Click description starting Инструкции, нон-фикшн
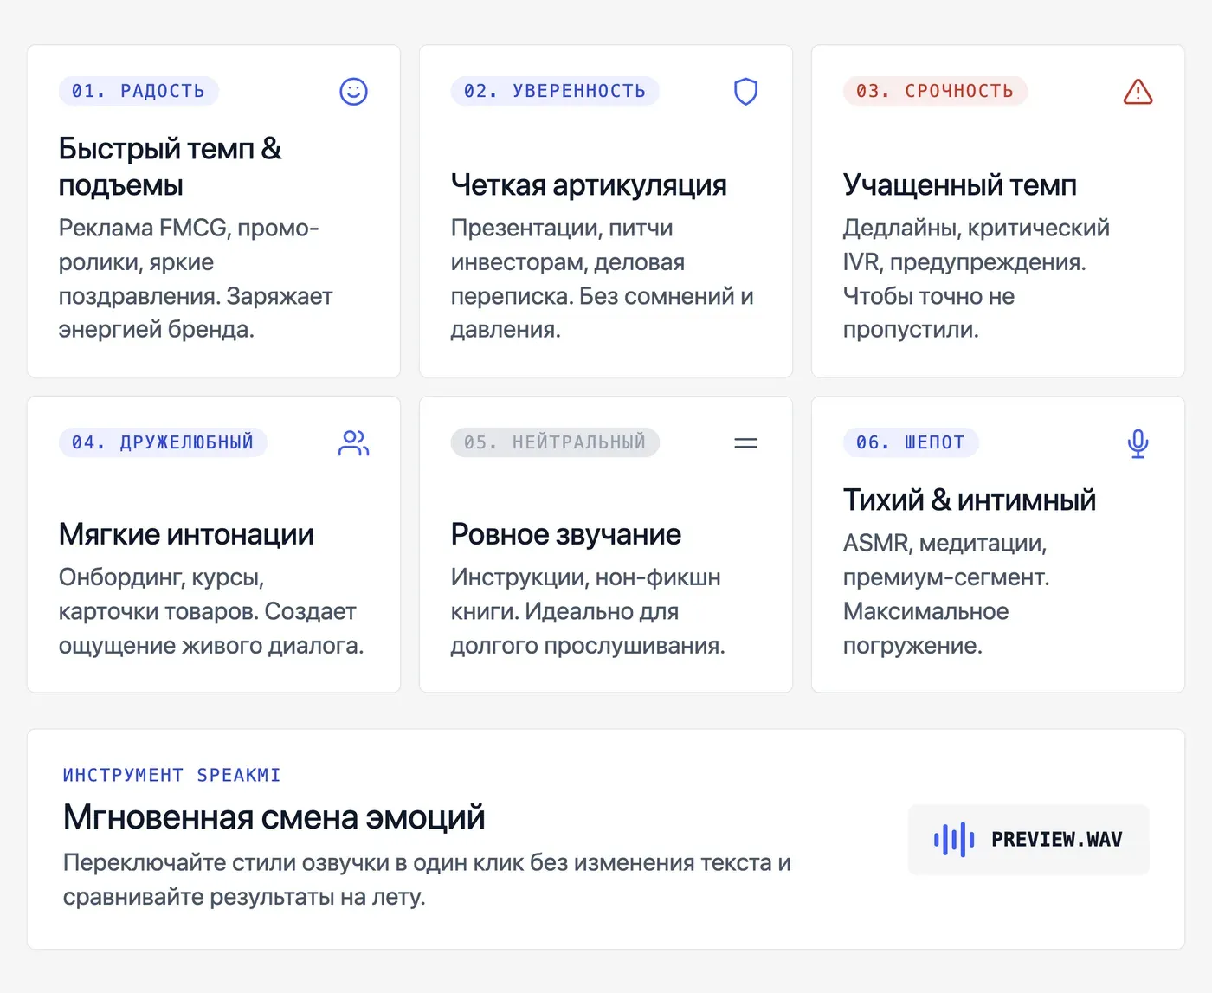This screenshot has width=1212, height=993. 588,611
